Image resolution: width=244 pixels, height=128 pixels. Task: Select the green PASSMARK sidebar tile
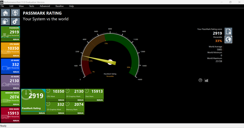[x=10, y=32]
